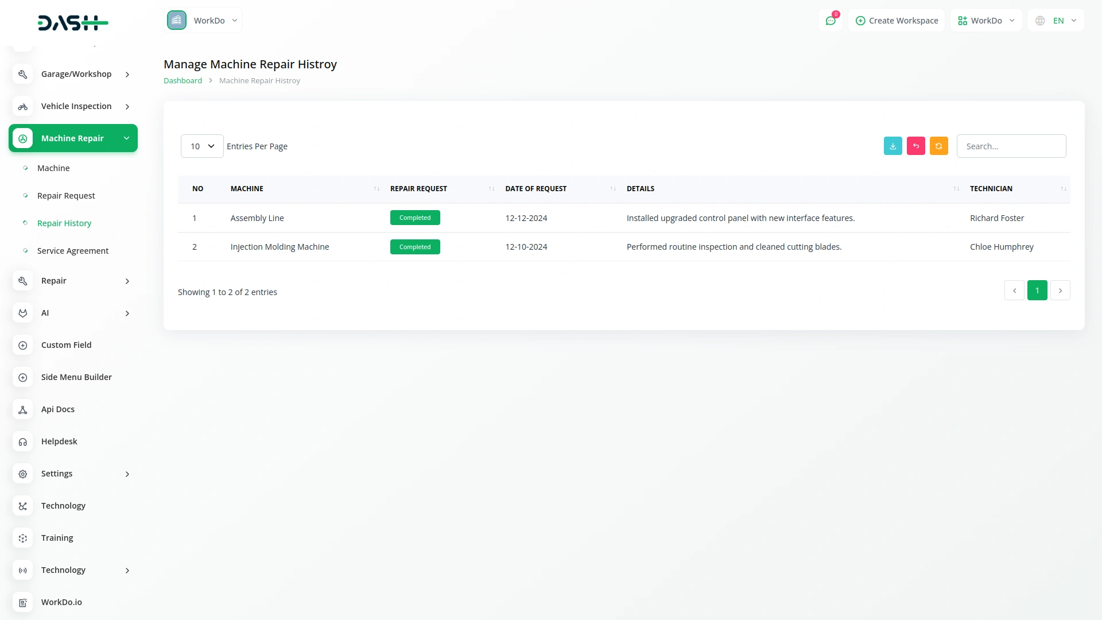Sort by Technician column arrows
The image size is (1102, 620).
pyautogui.click(x=1063, y=189)
